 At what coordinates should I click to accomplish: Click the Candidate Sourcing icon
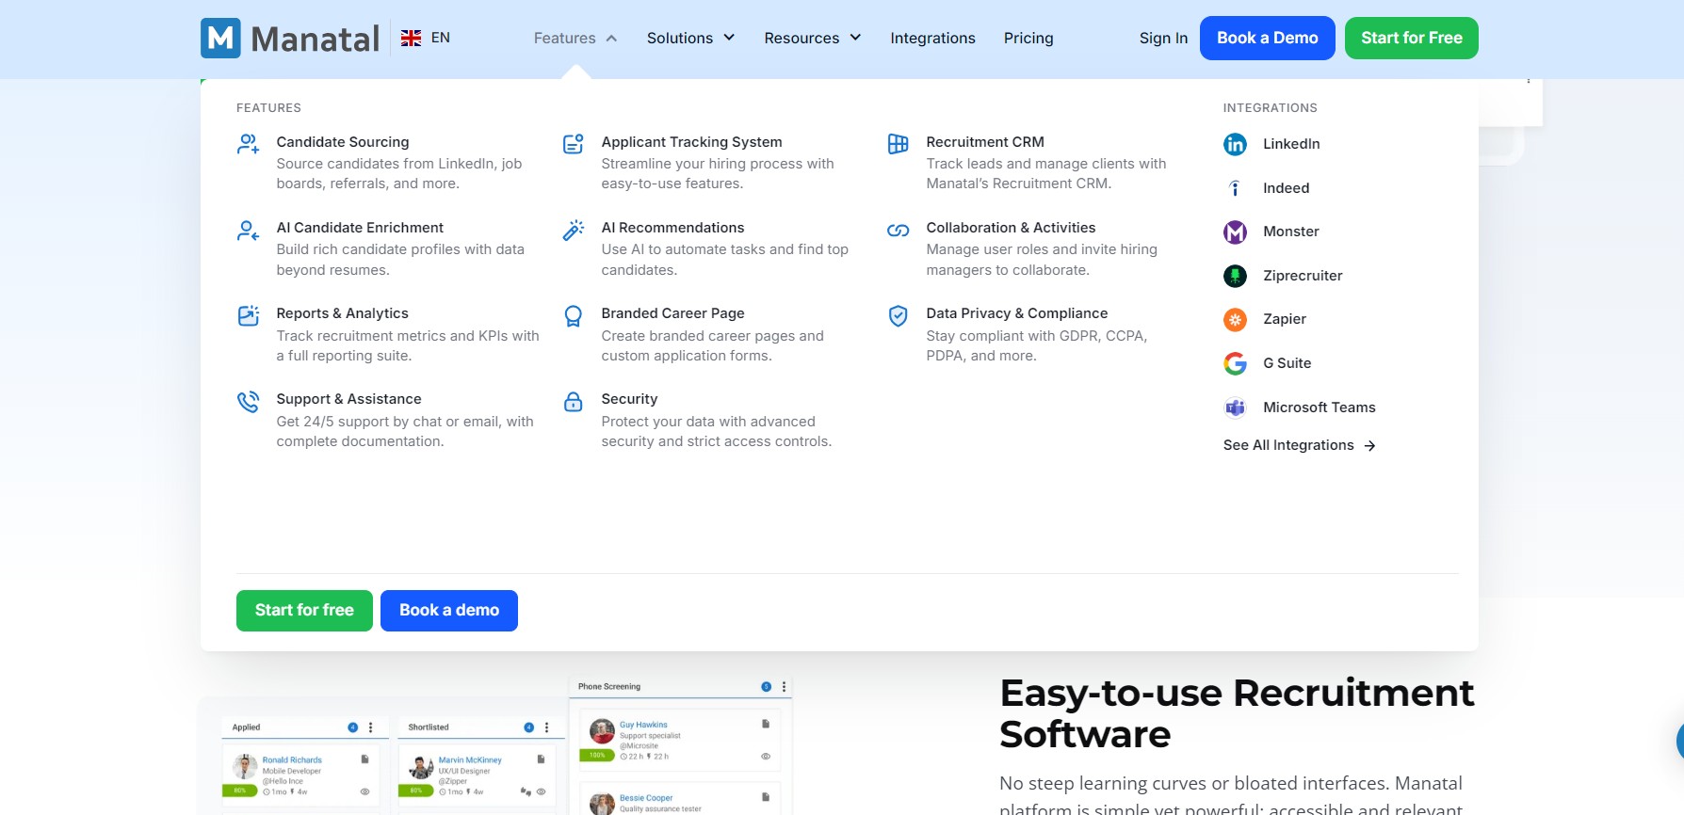[248, 144]
